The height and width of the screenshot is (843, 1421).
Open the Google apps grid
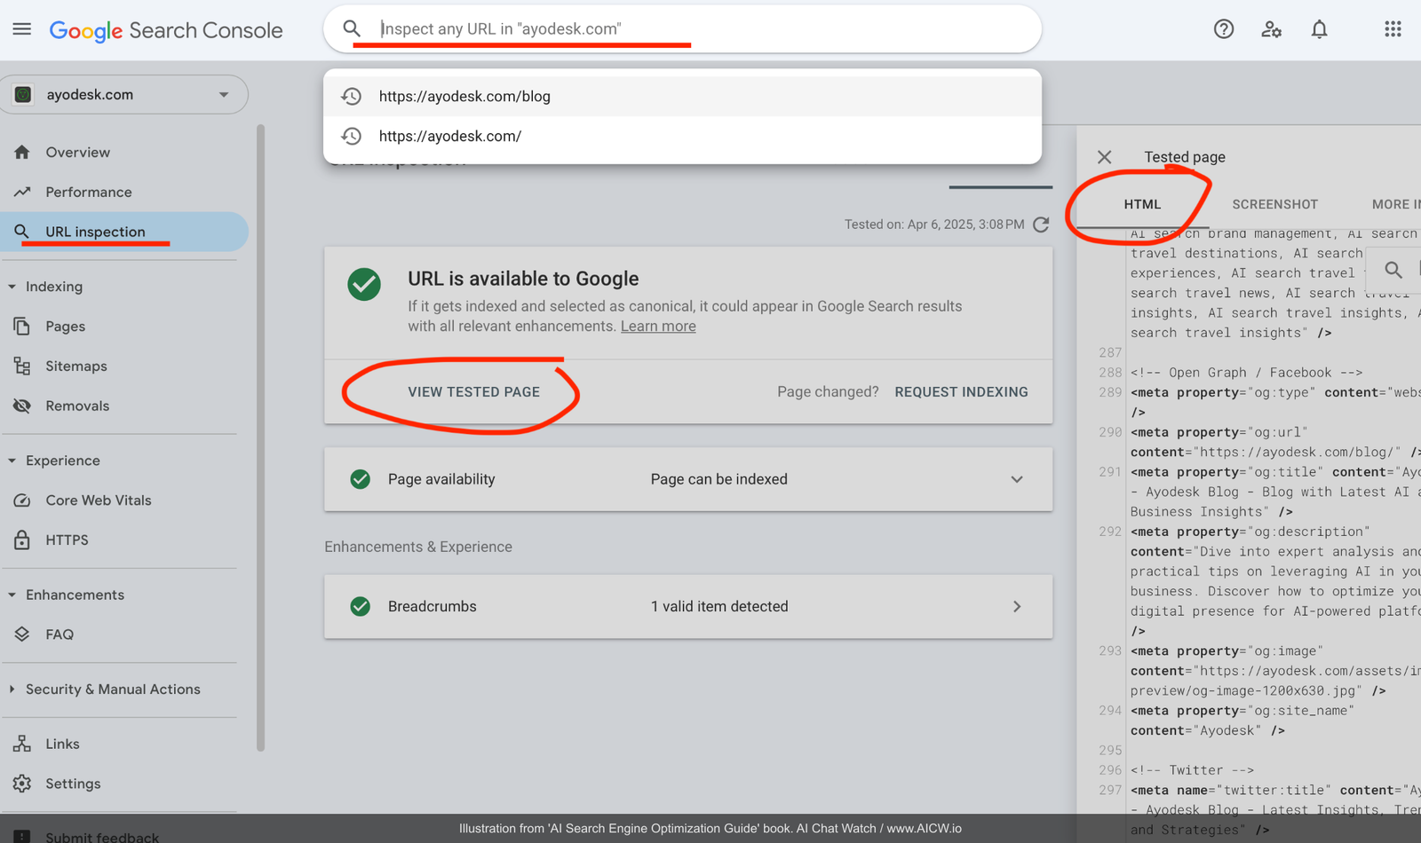tap(1392, 29)
